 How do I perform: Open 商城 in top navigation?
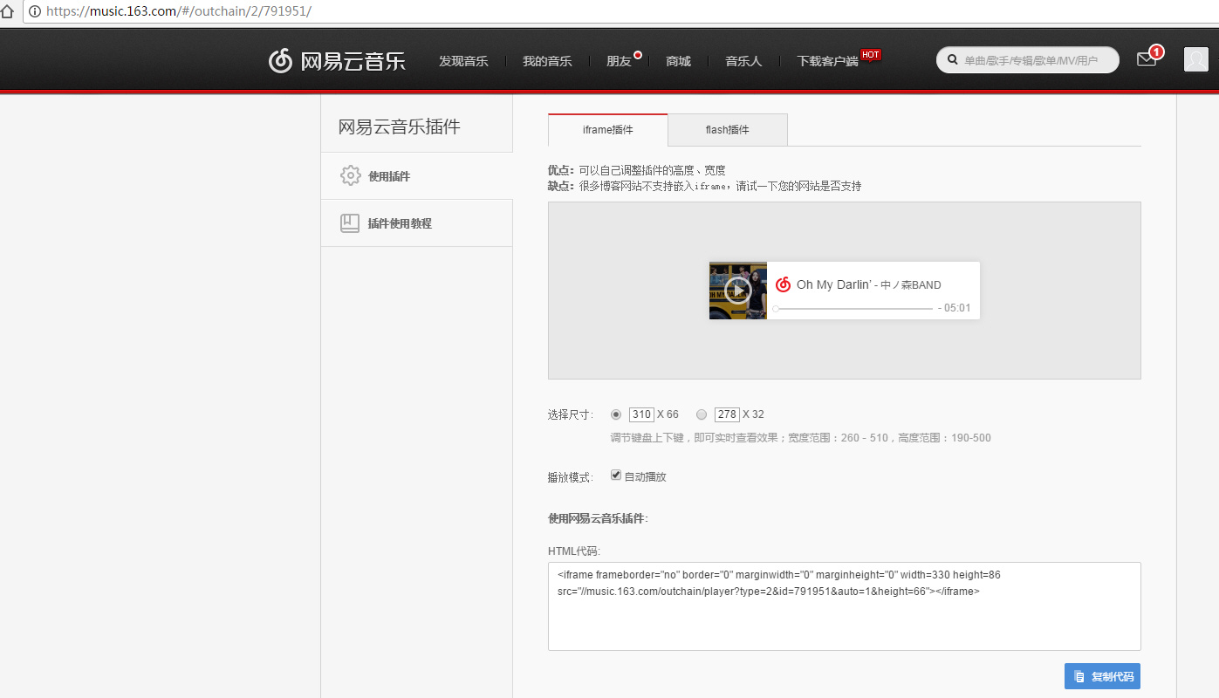click(678, 61)
